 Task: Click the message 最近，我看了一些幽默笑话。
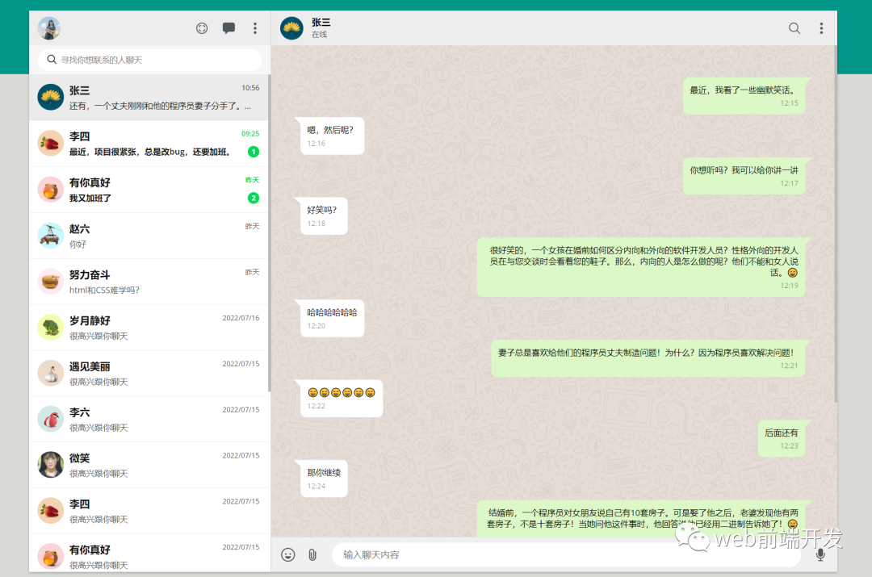click(744, 96)
